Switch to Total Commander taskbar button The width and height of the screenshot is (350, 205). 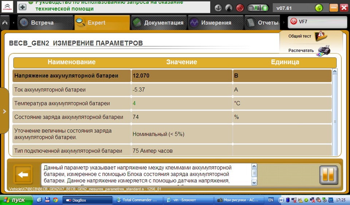click(138, 200)
